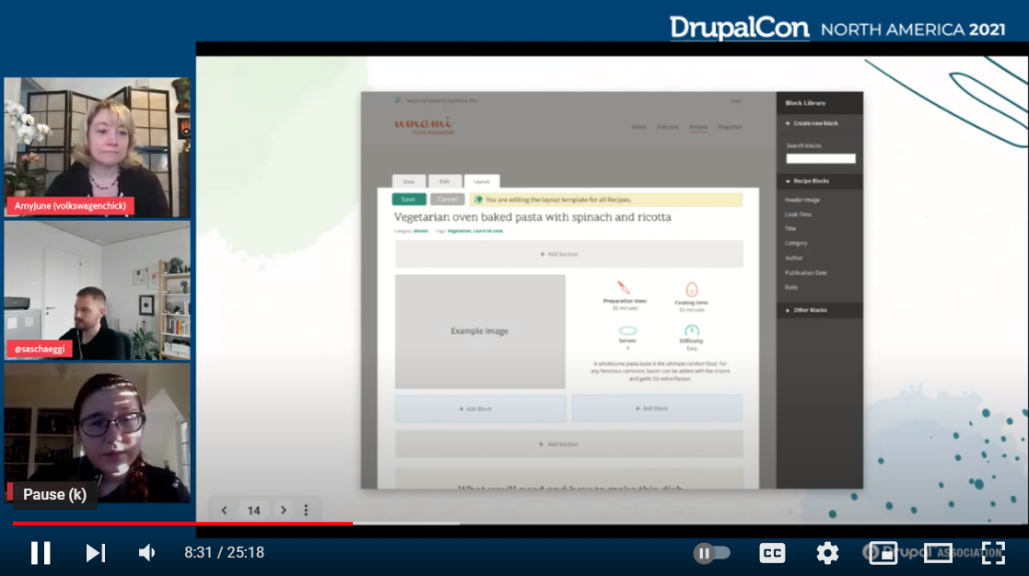This screenshot has height=576, width=1029.
Task: Toggle the autoplay switch
Action: click(x=712, y=553)
